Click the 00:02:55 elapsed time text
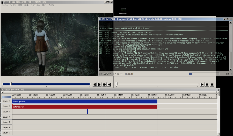 pyautogui.click(x=129, y=74)
